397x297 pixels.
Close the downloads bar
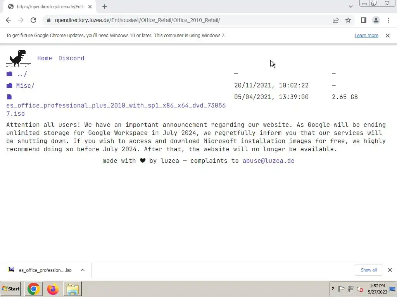click(390, 270)
